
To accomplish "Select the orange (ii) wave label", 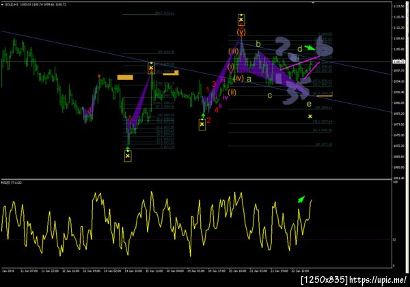I will 232,92.
